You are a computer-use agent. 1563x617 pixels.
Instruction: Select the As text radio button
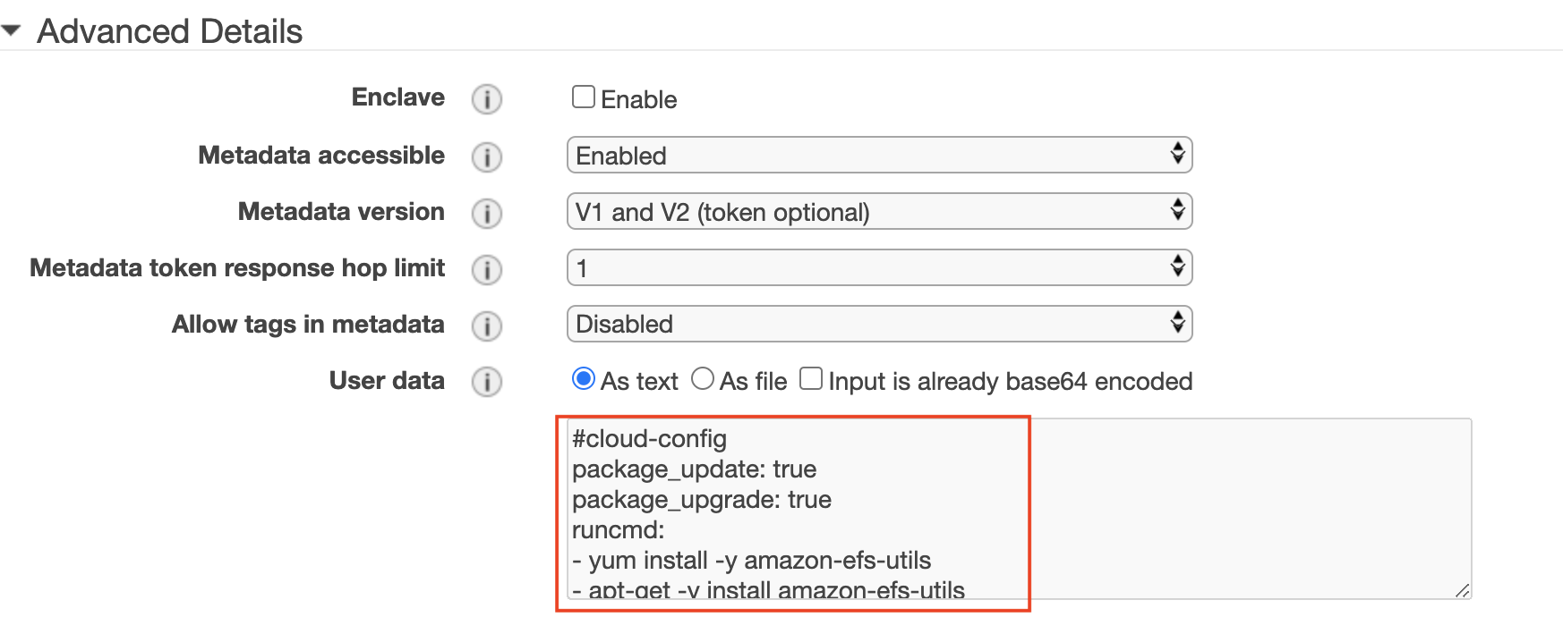coord(584,379)
